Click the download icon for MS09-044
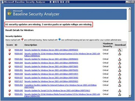135x101 pixels. (x=120, y=63)
